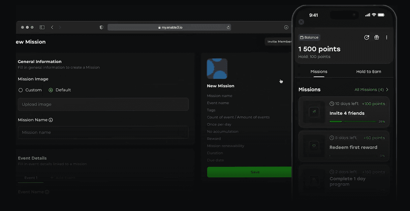Viewport: 410px width, 211px height.
Task: Click the Redeem first reward mission icon
Action: [314, 146]
